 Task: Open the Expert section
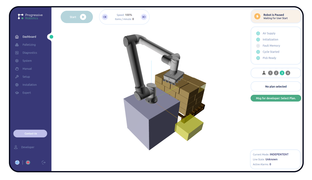point(26,93)
